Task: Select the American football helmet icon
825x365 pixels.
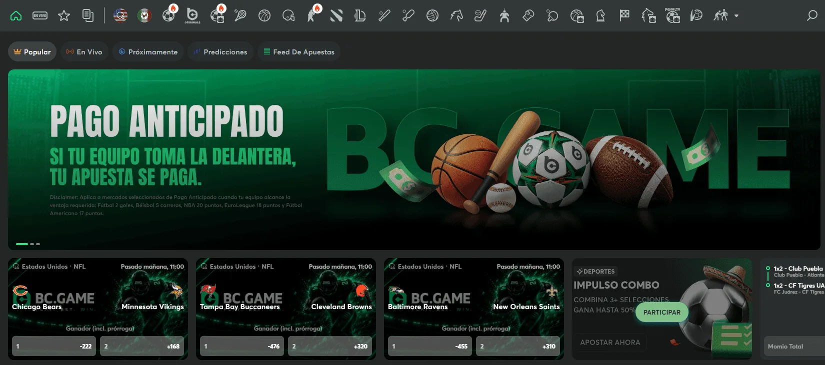Action: tap(288, 16)
